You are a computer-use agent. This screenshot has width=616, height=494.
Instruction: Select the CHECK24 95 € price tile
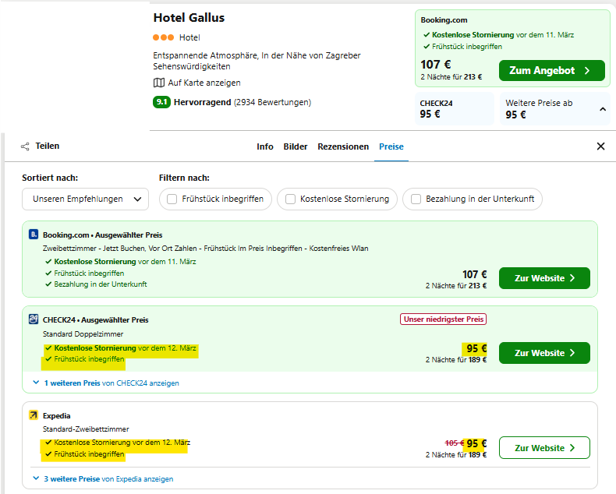click(x=454, y=109)
